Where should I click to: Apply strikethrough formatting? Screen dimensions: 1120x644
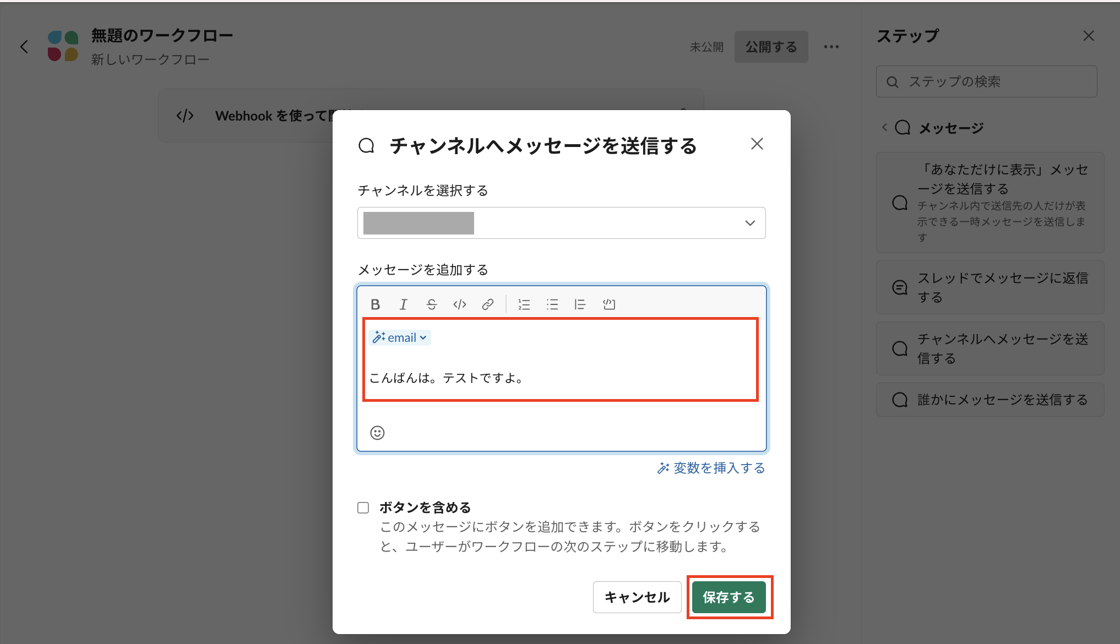click(432, 304)
